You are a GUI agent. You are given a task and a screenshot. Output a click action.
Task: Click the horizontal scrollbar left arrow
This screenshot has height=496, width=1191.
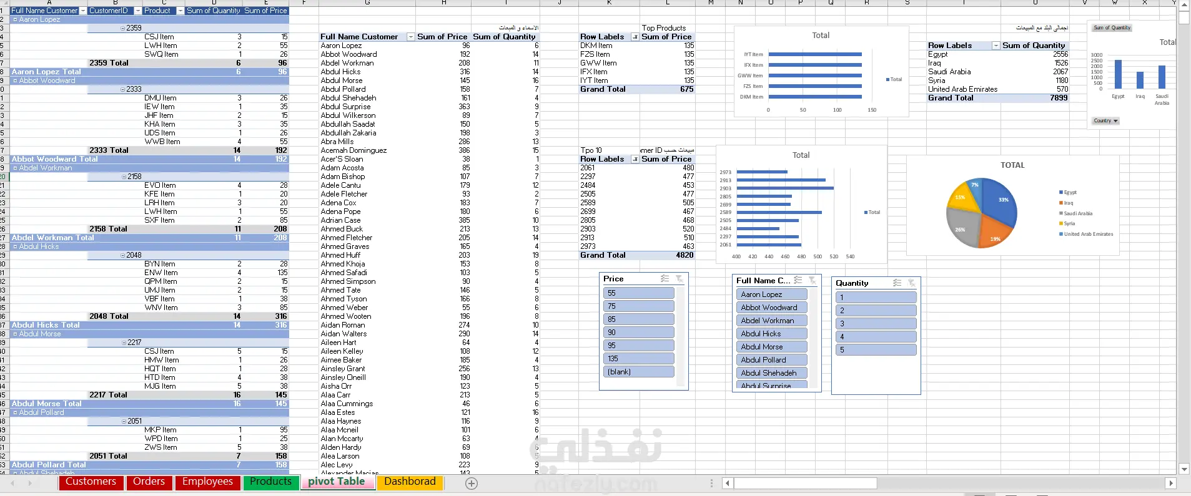pyautogui.click(x=728, y=483)
